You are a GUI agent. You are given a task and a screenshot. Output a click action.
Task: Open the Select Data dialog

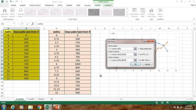(x=142, y=13)
